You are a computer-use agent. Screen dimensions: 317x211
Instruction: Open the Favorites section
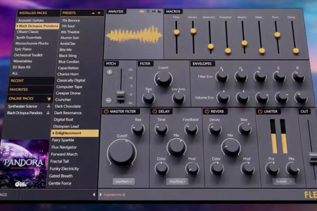[20, 89]
